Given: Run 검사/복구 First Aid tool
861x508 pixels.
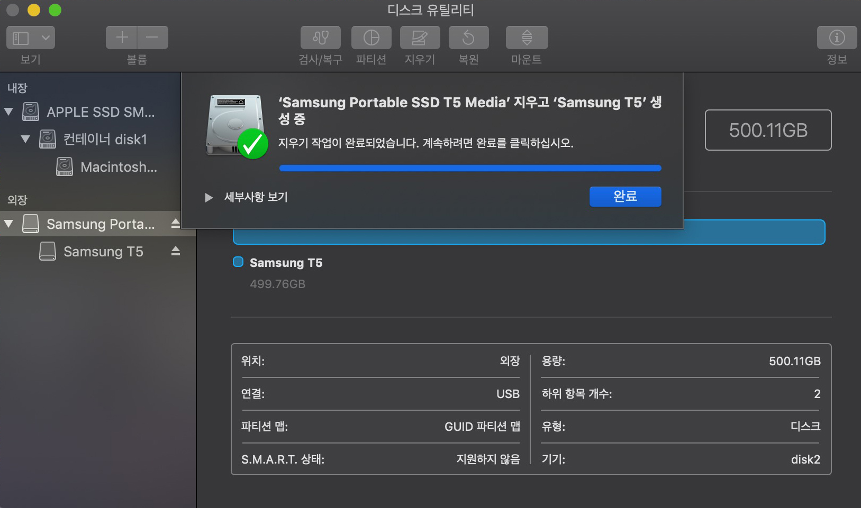Looking at the screenshot, I should pyautogui.click(x=321, y=38).
